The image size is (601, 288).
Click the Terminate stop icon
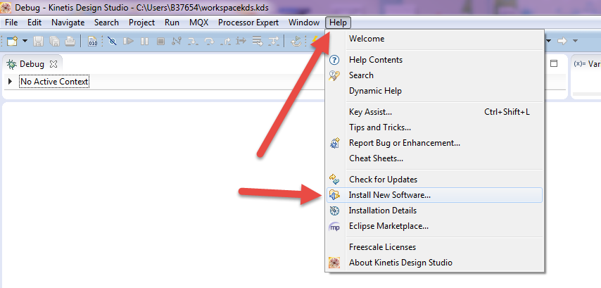[161, 41]
